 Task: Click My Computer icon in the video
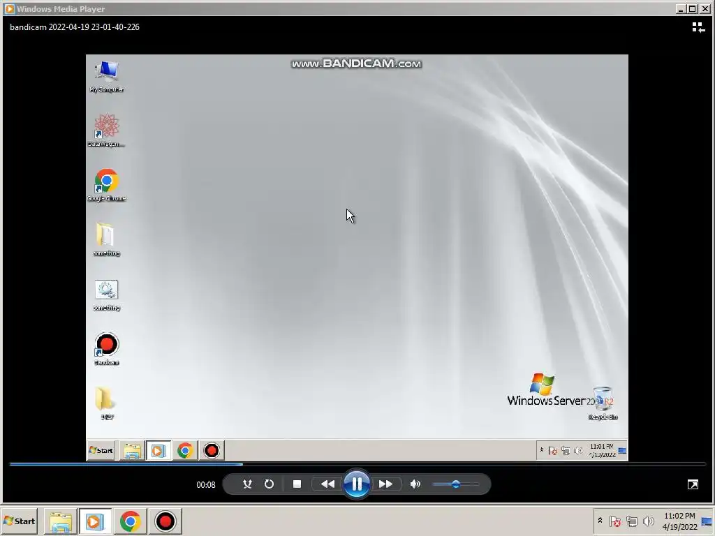click(107, 77)
